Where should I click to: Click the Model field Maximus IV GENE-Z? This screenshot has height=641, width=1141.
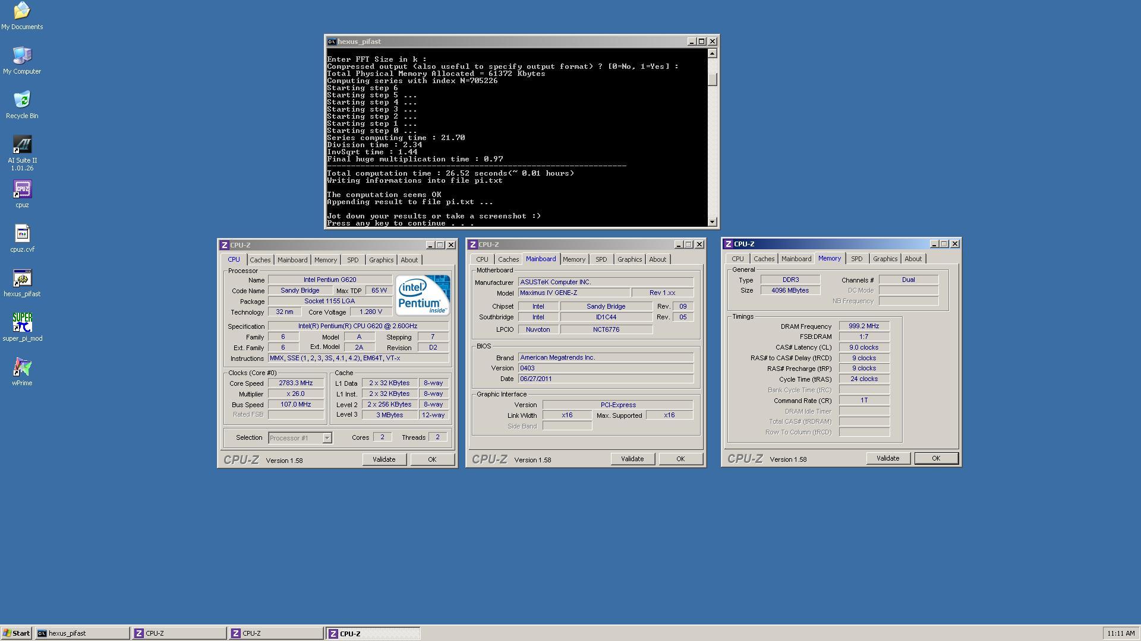coord(574,293)
